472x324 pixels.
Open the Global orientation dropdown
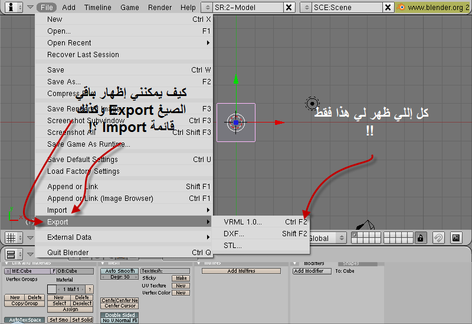pos(327,239)
